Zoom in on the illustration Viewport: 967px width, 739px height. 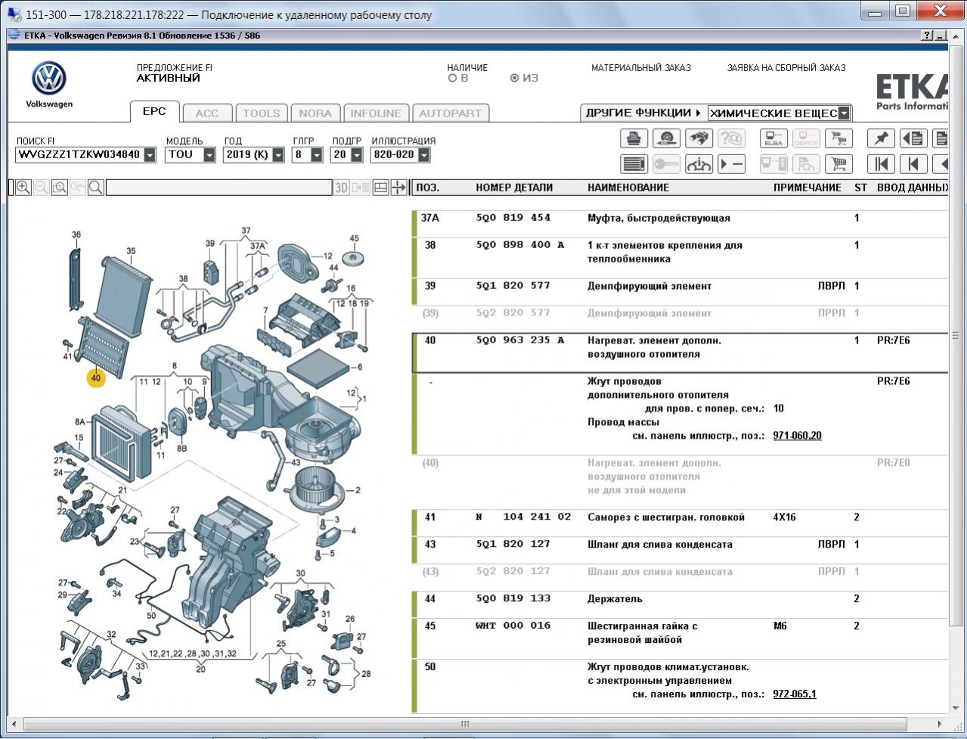click(23, 188)
